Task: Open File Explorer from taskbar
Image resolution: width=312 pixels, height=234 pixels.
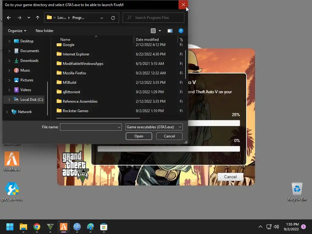Action: pyautogui.click(x=23, y=227)
